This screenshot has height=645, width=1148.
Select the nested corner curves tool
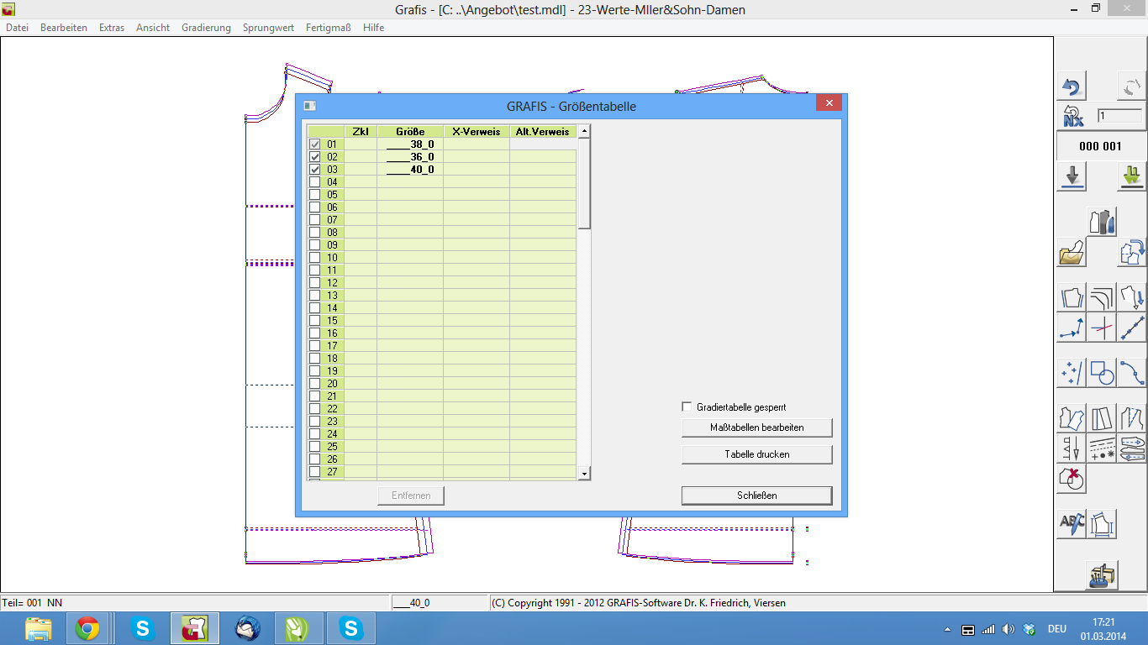tap(1102, 298)
